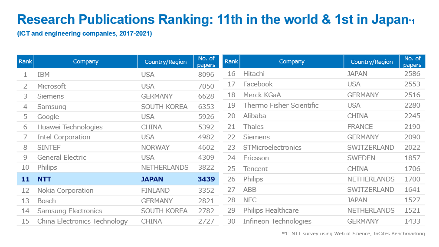This screenshot has height=247, width=439.
Task: Click the subtitle 'ICT and engineering companies, 2017-2021'
Action: 85,33
